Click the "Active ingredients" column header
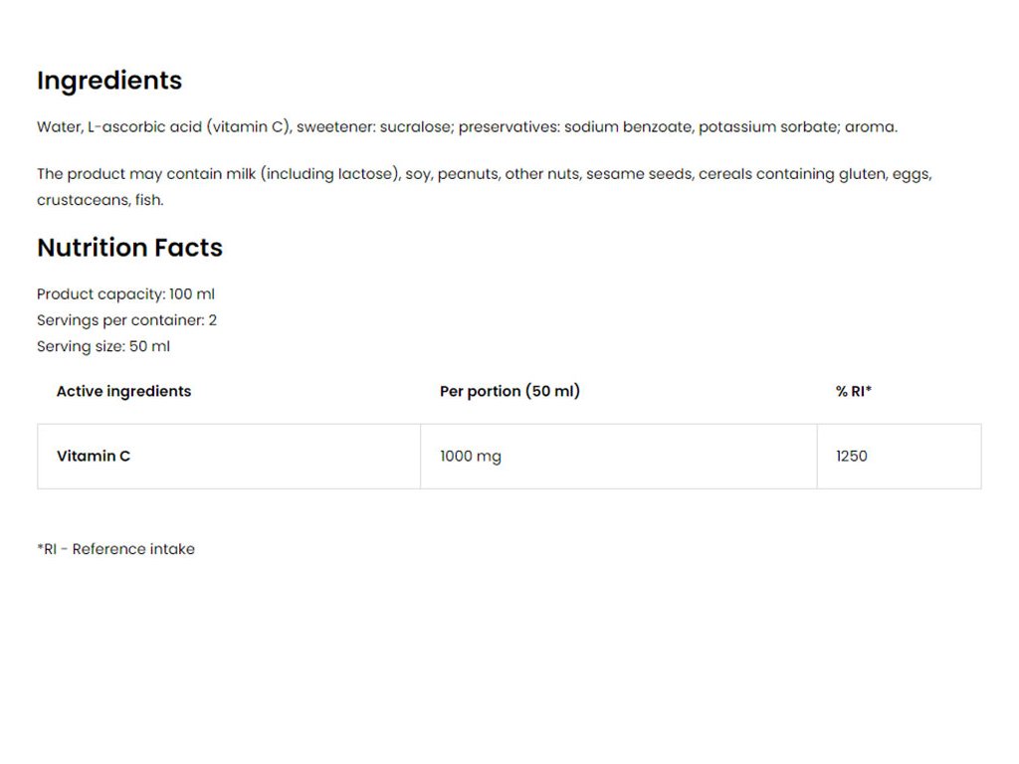 (123, 391)
